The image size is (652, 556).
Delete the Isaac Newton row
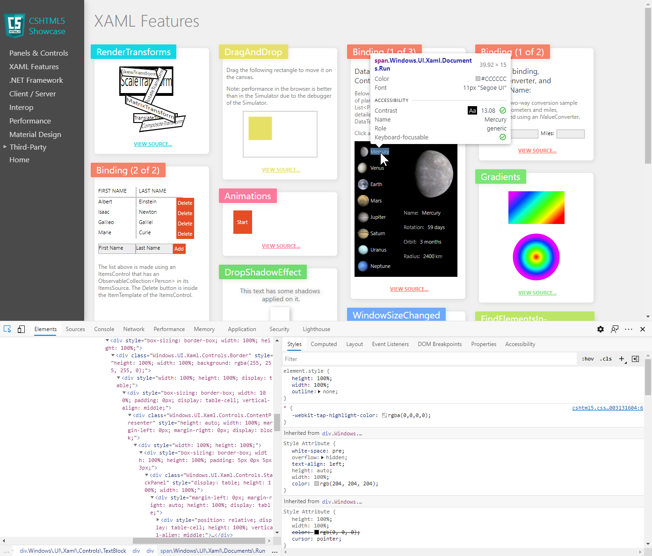click(185, 212)
